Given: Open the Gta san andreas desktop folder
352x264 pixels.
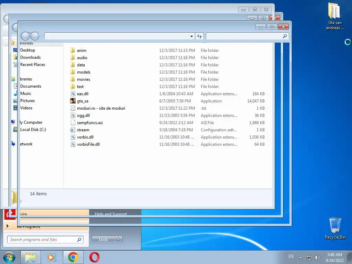Looking at the screenshot, I should coord(334,16).
